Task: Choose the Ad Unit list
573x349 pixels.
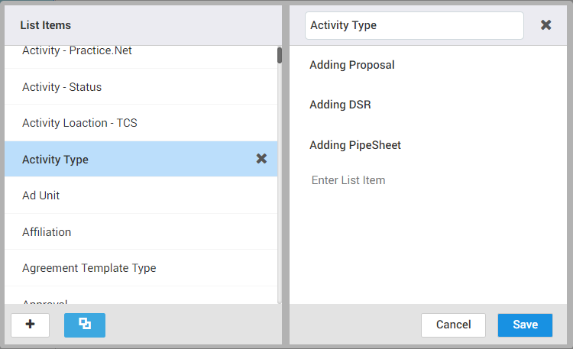Action: point(41,196)
